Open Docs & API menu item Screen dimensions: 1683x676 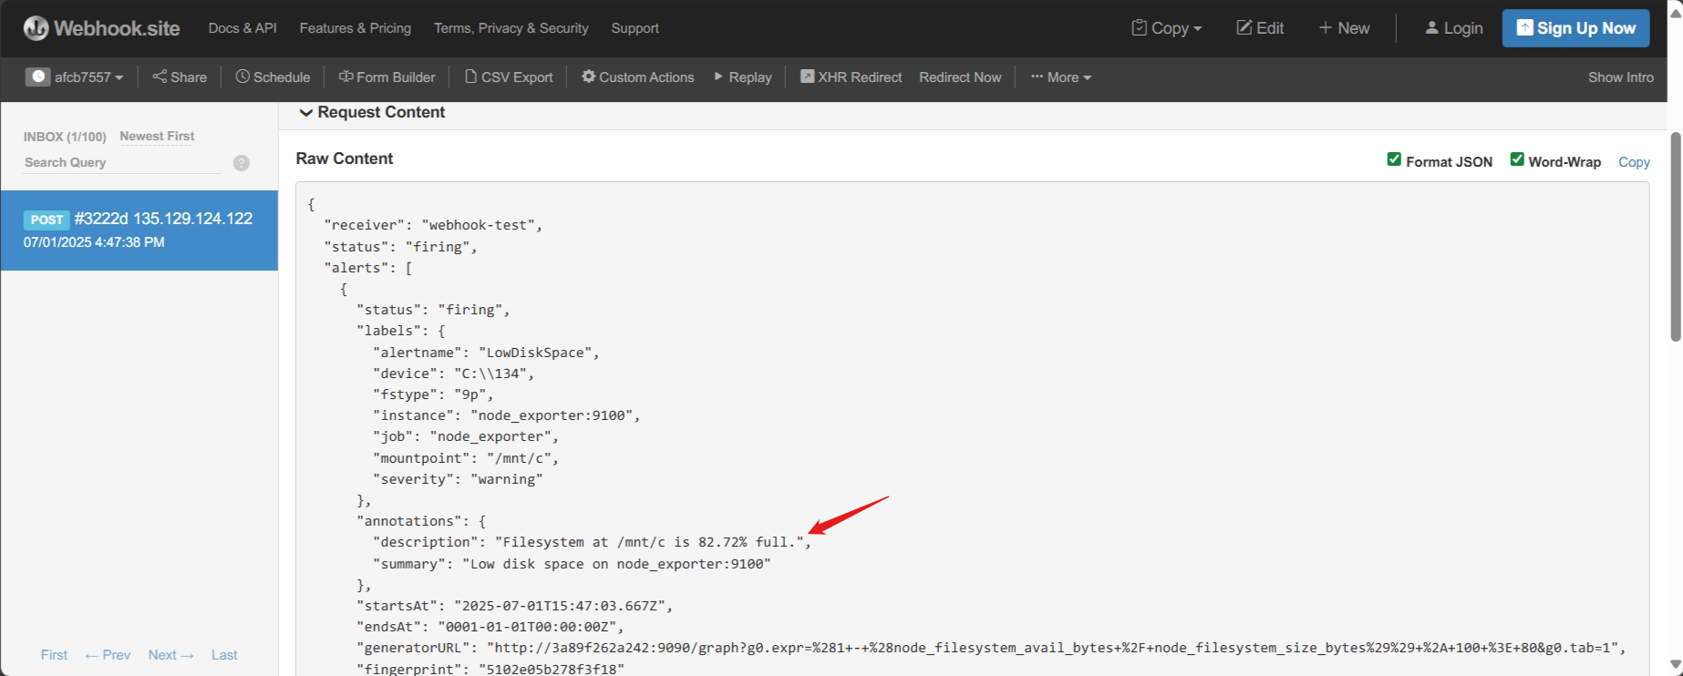(243, 28)
